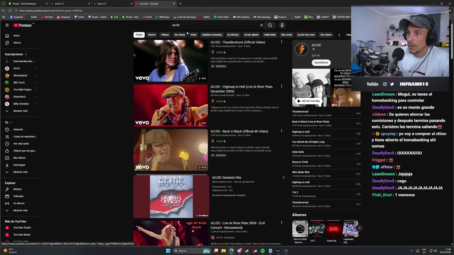Open the YouTube hamburger guide menu
This screenshot has height=255, width=454.
(x=7, y=25)
